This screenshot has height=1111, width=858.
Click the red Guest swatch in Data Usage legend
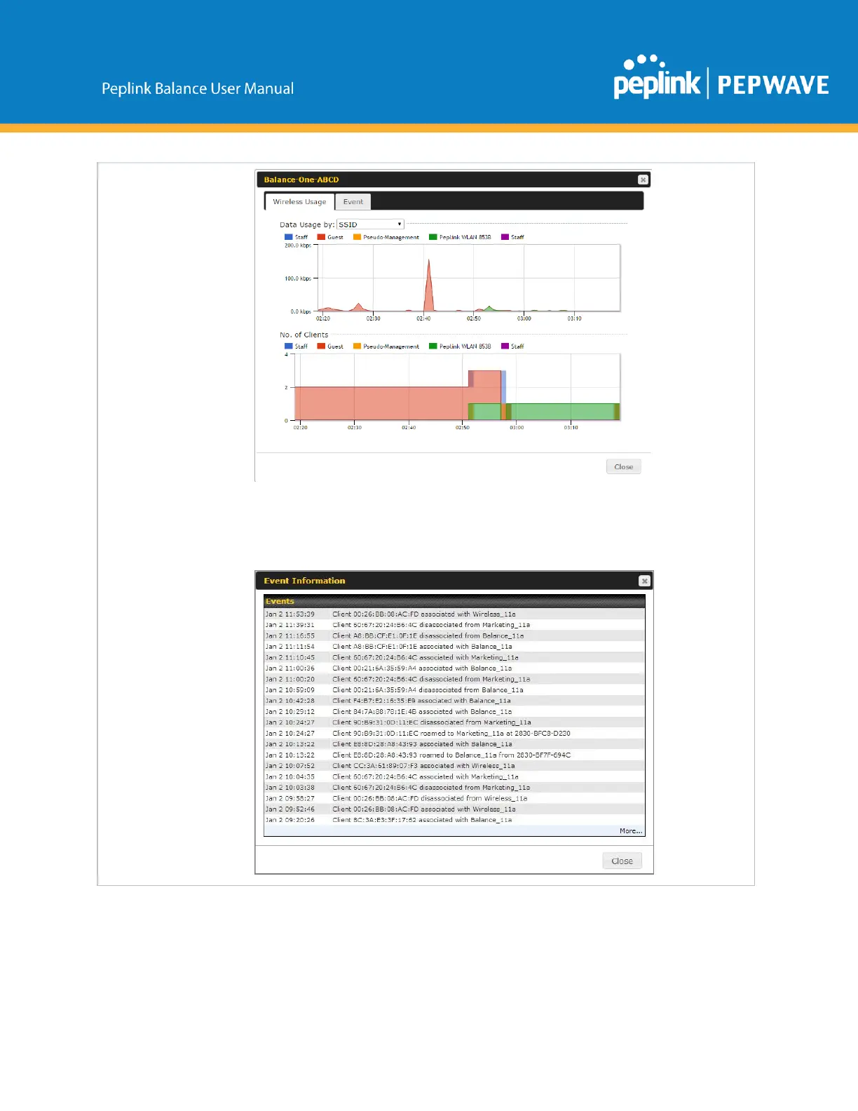[321, 237]
